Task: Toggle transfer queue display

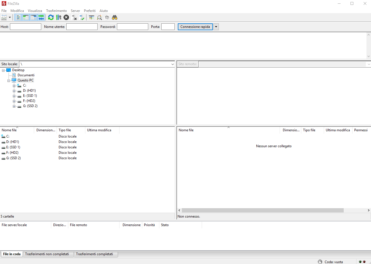Action: [41, 17]
